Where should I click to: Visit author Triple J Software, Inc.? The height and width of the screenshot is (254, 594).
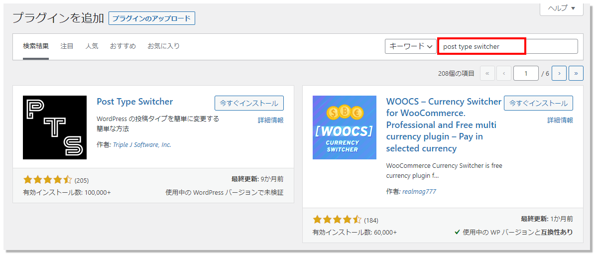coord(142,145)
